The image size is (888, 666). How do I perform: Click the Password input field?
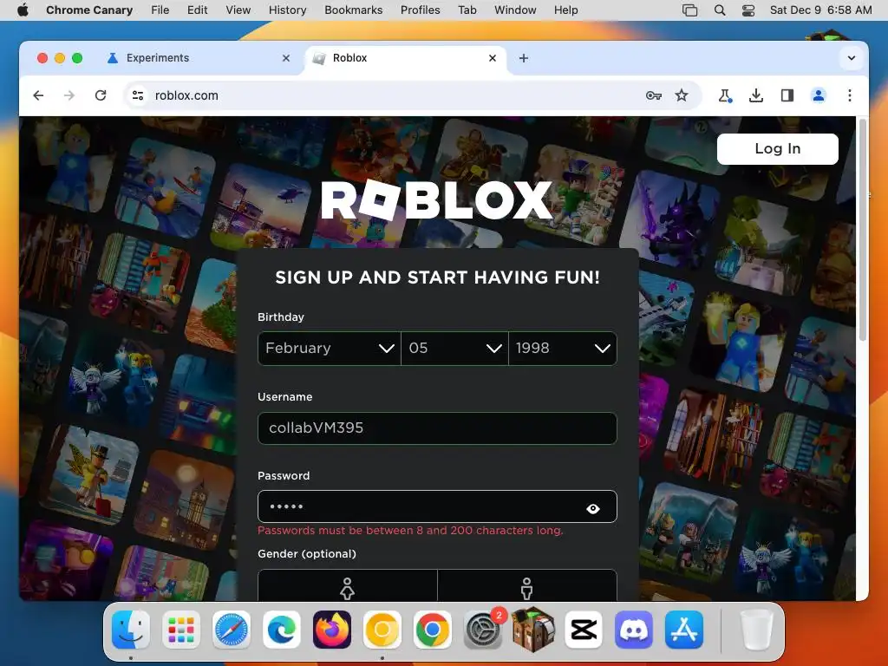[x=437, y=506]
